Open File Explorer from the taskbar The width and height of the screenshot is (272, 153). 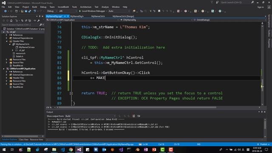[x=54, y=150]
